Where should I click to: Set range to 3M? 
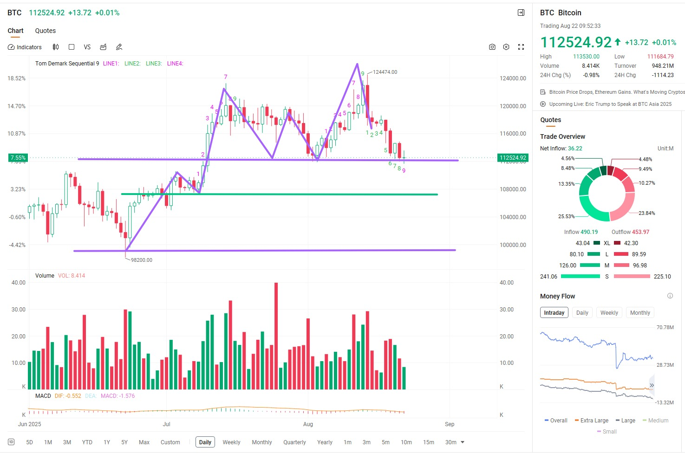pos(67,442)
